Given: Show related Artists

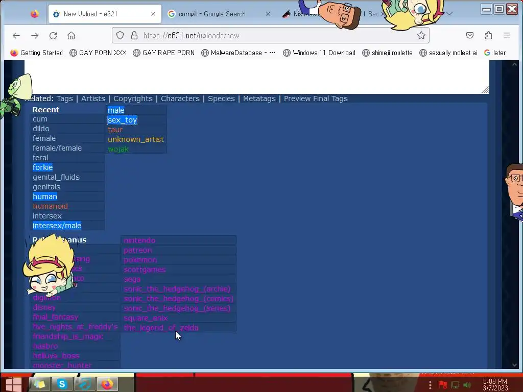Looking at the screenshot, I should (x=93, y=99).
